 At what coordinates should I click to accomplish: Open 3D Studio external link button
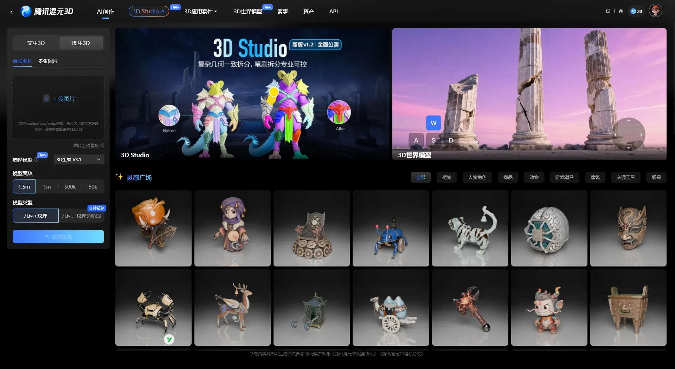point(149,11)
